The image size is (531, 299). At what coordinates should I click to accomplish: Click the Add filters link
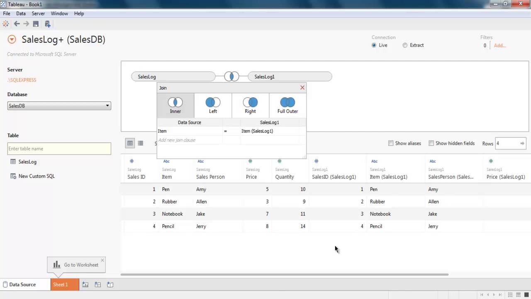pos(500,46)
